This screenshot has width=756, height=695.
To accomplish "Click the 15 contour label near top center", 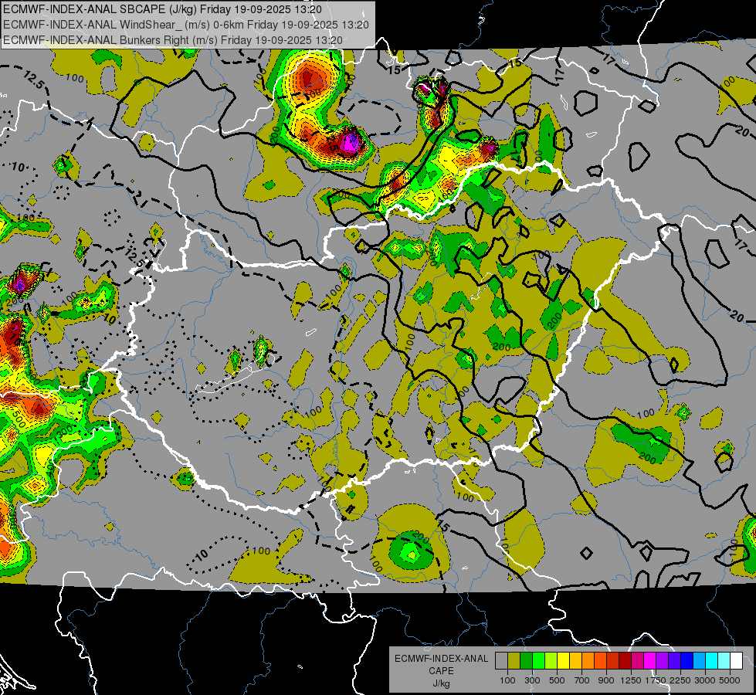I will [395, 70].
